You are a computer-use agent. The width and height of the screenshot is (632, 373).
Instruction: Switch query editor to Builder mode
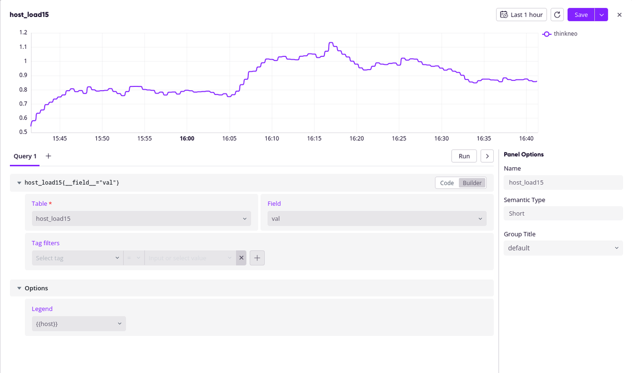click(x=472, y=183)
